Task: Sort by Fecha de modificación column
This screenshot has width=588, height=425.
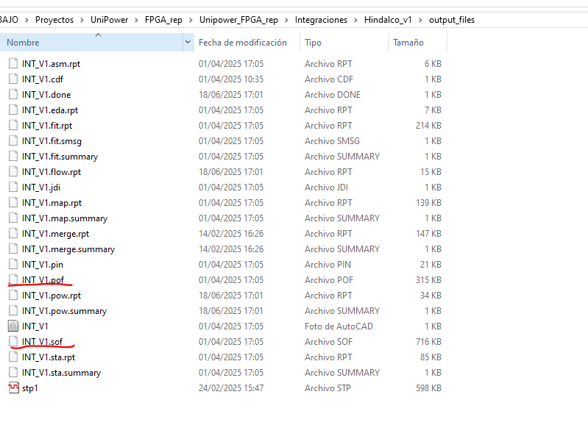Action: point(247,43)
